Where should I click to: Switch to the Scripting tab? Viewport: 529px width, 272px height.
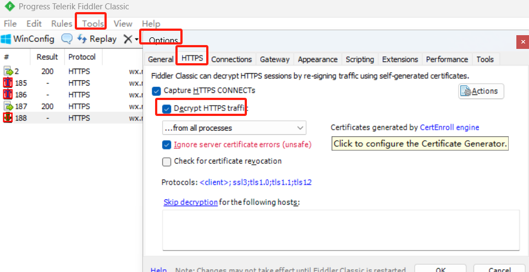pos(360,59)
